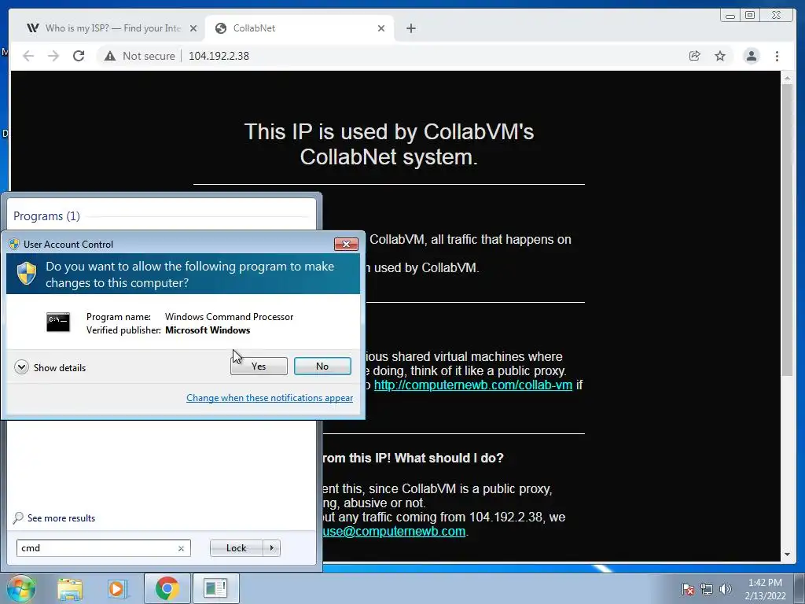805x604 pixels.
Task: Click the search magnifier icon
Action: (x=19, y=517)
